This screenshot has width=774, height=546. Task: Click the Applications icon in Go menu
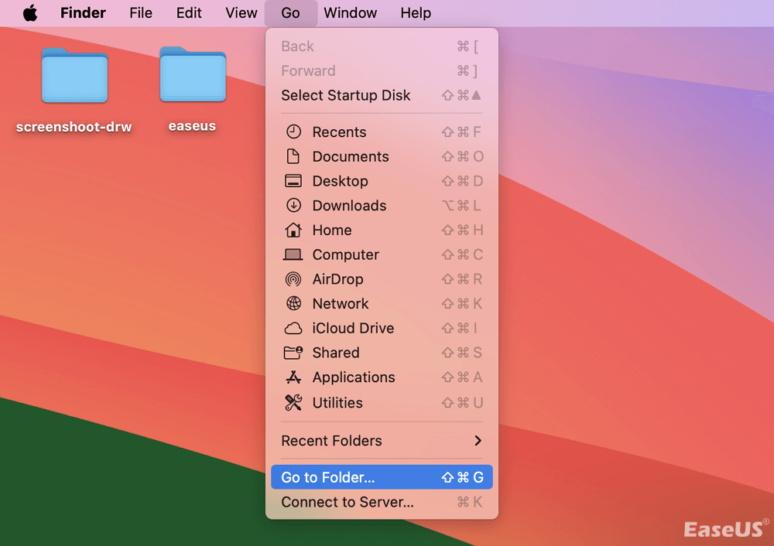[x=293, y=377]
